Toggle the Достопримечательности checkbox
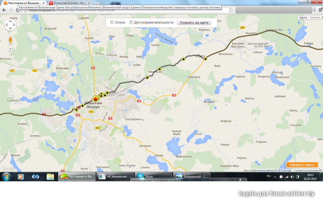323x203 pixels. (x=131, y=22)
